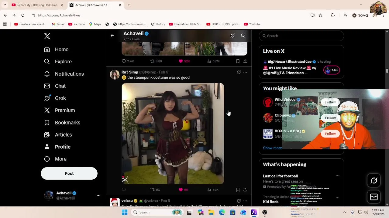Click the taskbar Search box
Image resolution: width=389 pixels, height=218 pixels.
coord(157,212)
